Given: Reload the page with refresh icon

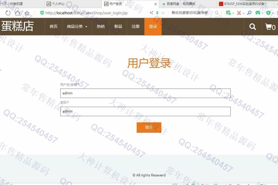Looking at the screenshot, I should [8, 13].
